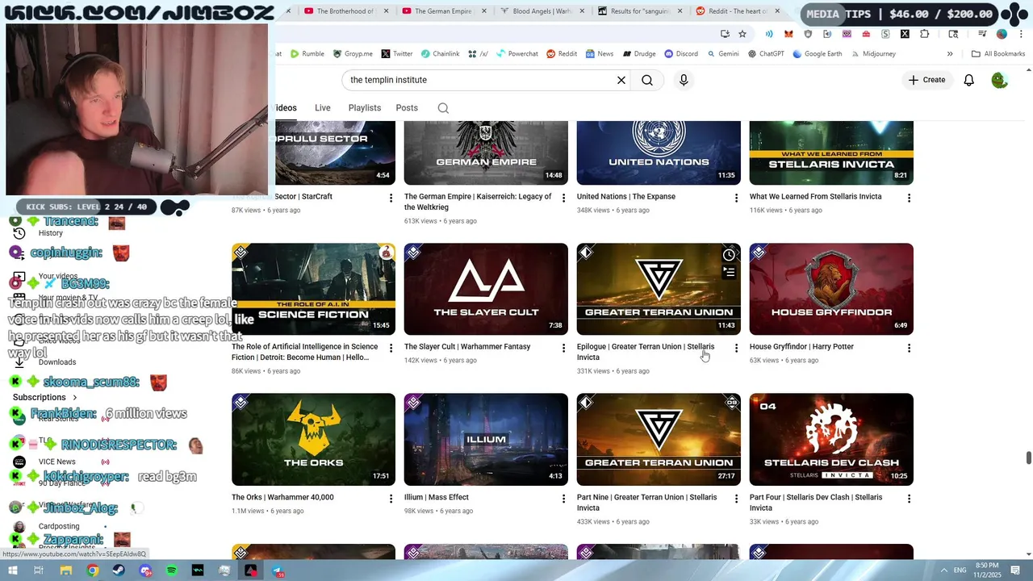The width and height of the screenshot is (1033, 581).
Task: Open options for House Gryffindor video
Action: click(909, 349)
